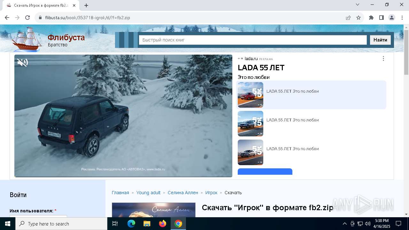Open the lada.ru advertiser link
The image size is (409, 230).
pos(251,58)
